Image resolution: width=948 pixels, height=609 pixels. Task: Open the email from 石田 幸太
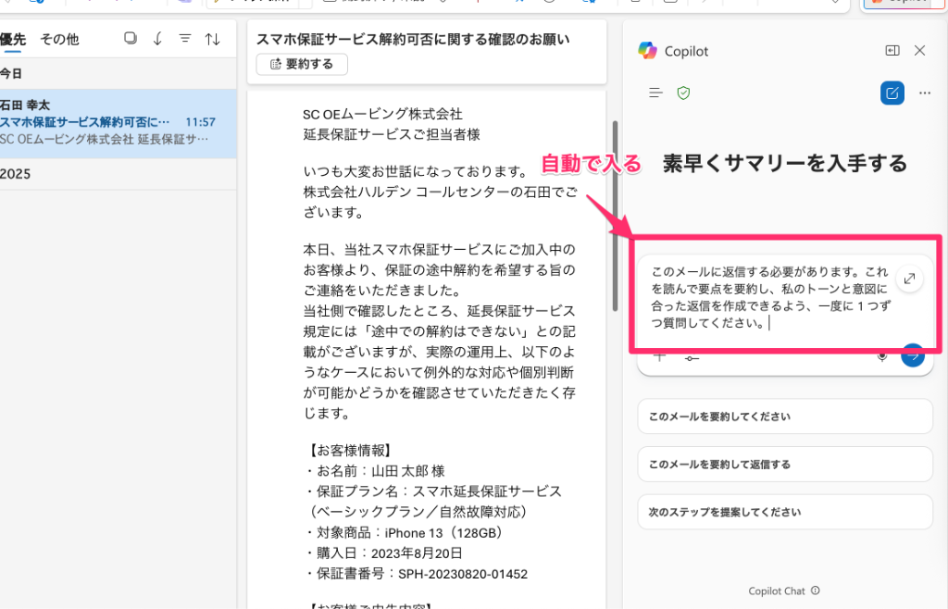(x=111, y=122)
